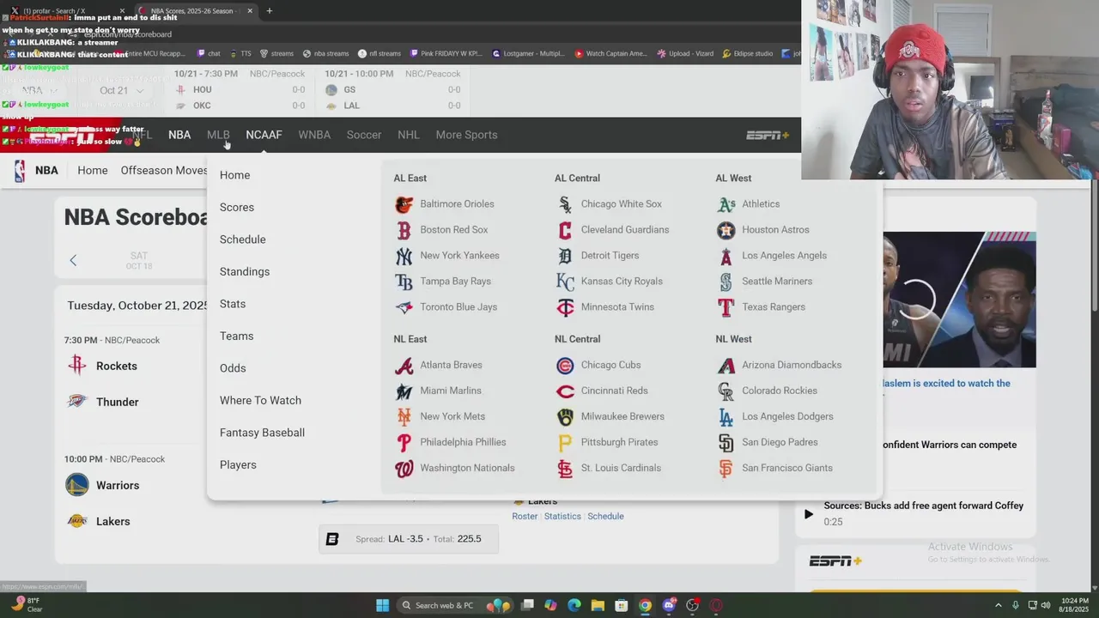Expand the More Sports menu
Viewport: 1099px width, 618px height.
click(x=466, y=135)
